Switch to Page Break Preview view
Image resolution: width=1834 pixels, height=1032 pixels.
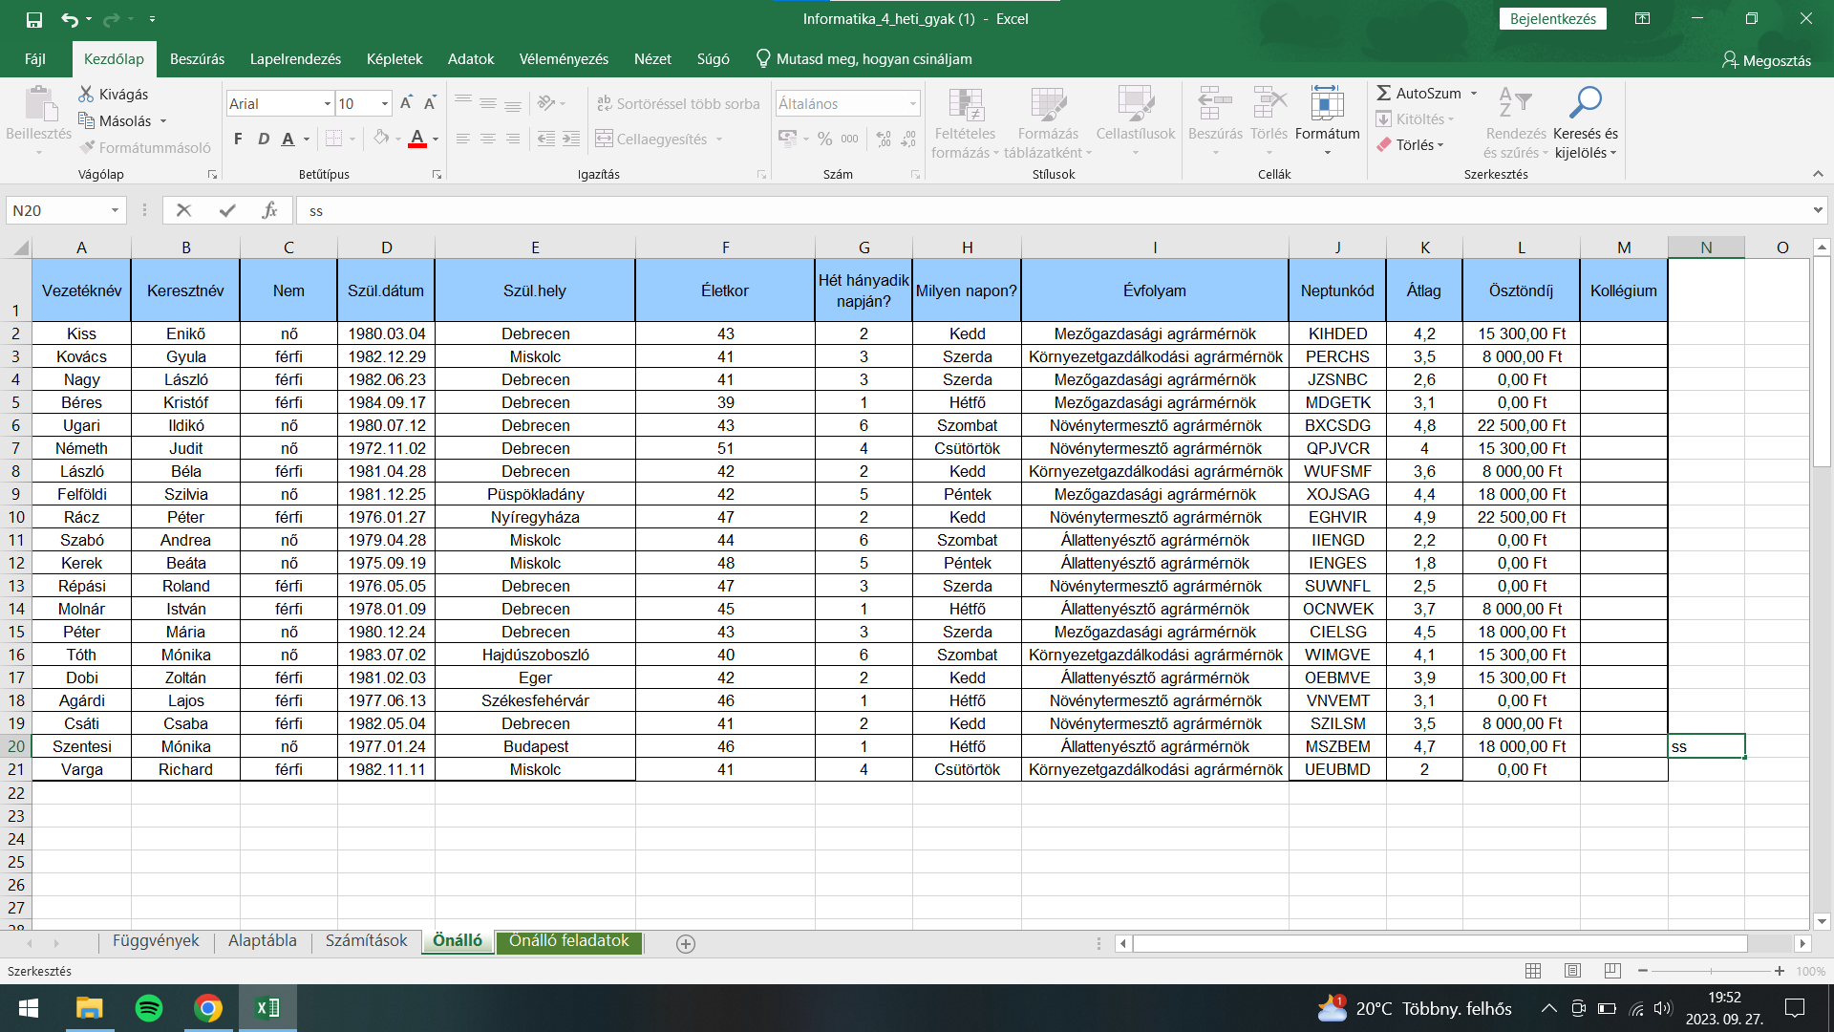[1612, 971]
